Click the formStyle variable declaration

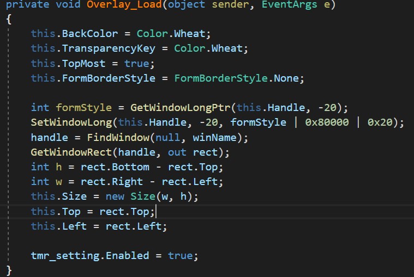coord(83,108)
